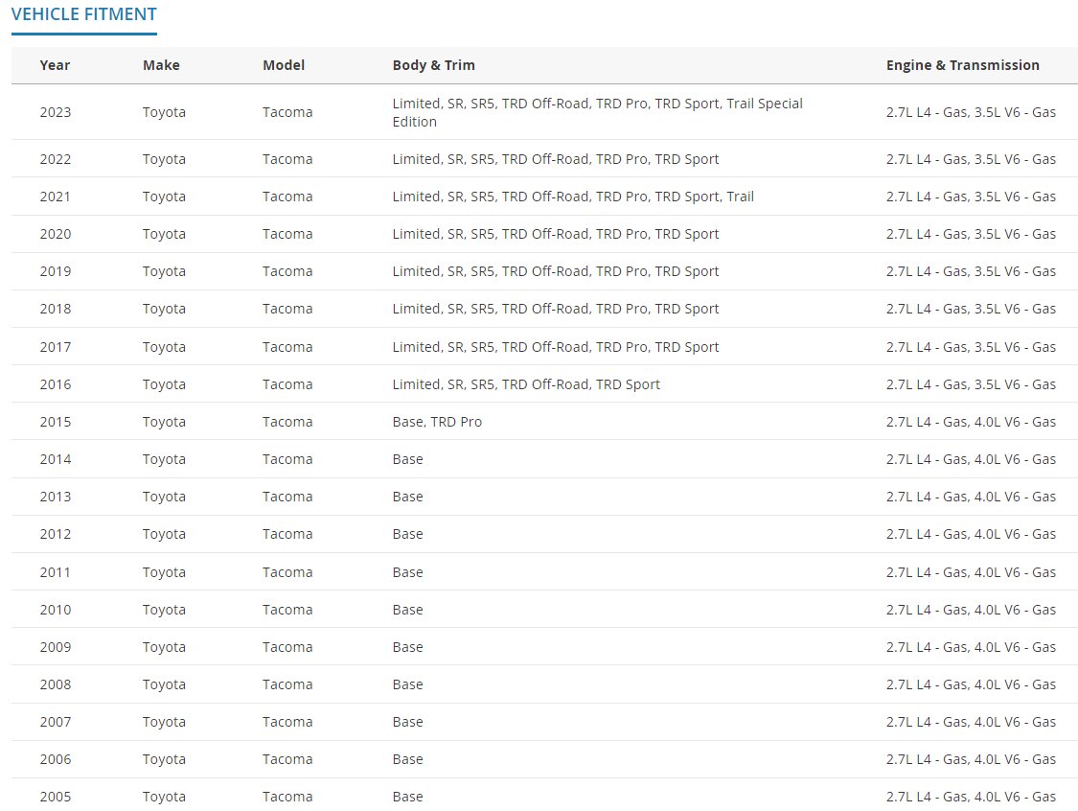1078x811 pixels.
Task: Select the 2008 year cell
Action: 55,684
